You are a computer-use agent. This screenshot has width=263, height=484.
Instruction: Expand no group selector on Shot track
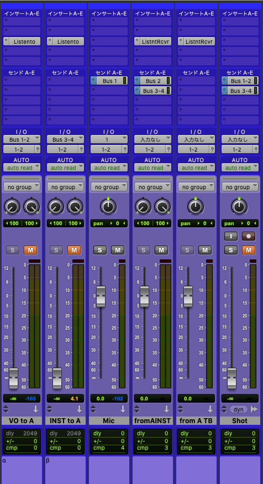[240, 187]
